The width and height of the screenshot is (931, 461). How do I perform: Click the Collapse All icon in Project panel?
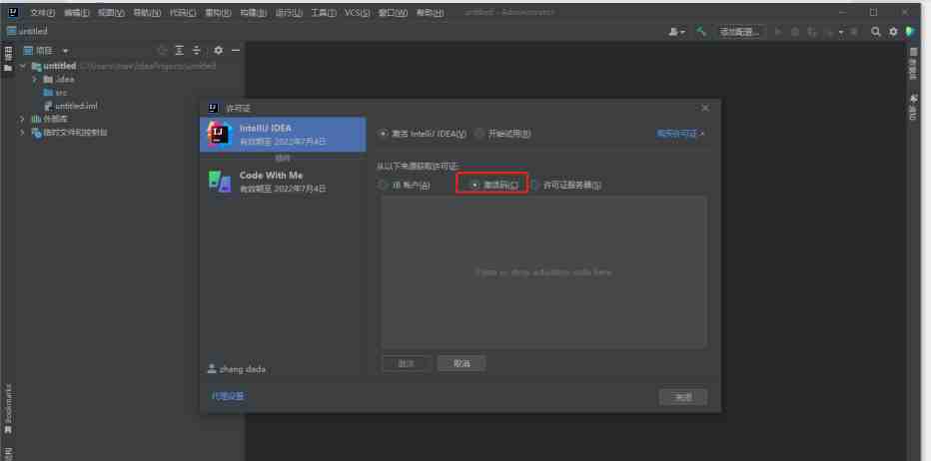click(x=197, y=51)
